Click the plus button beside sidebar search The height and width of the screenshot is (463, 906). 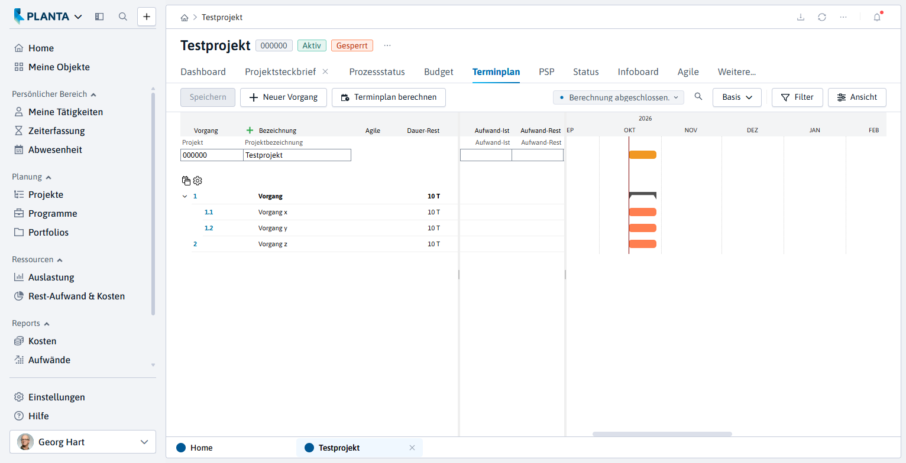[x=147, y=17]
